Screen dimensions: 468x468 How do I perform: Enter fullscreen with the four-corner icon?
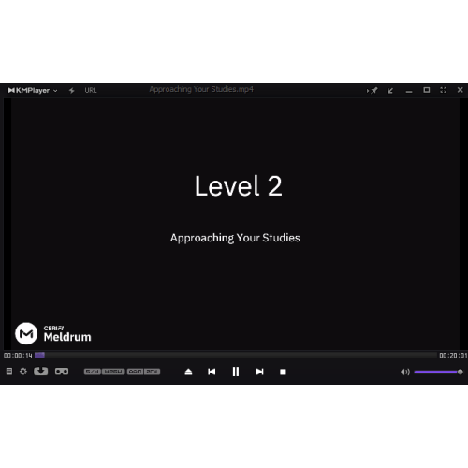tap(444, 90)
